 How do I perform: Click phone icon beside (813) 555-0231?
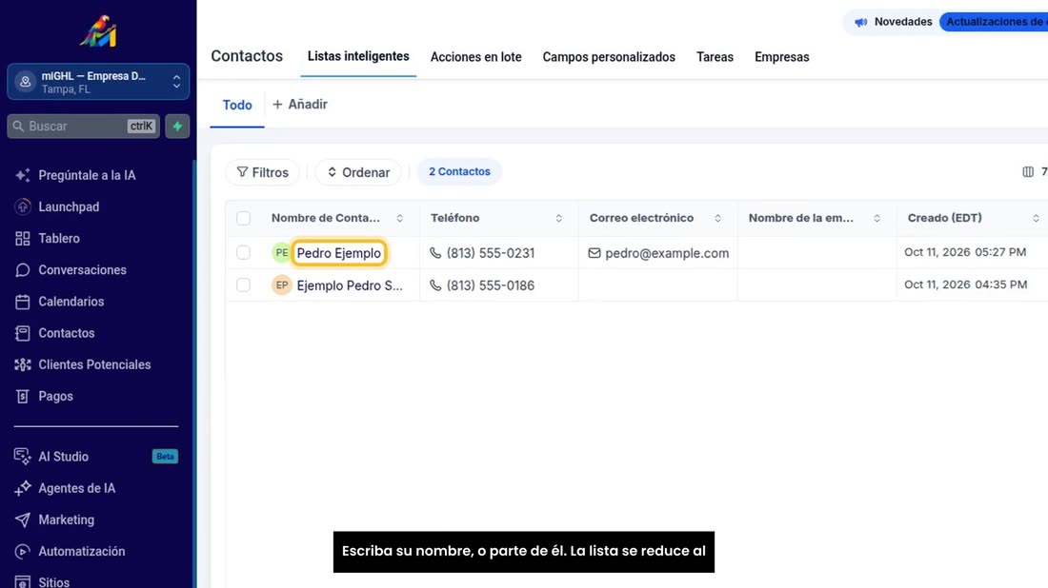(x=435, y=253)
